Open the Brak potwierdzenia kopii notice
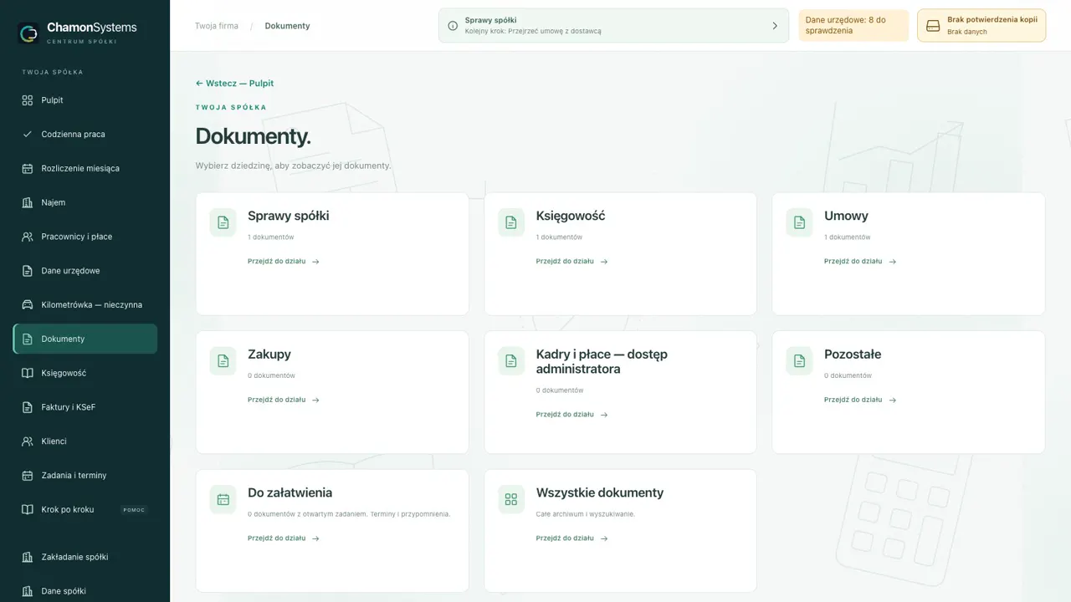1071x602 pixels. click(x=981, y=25)
